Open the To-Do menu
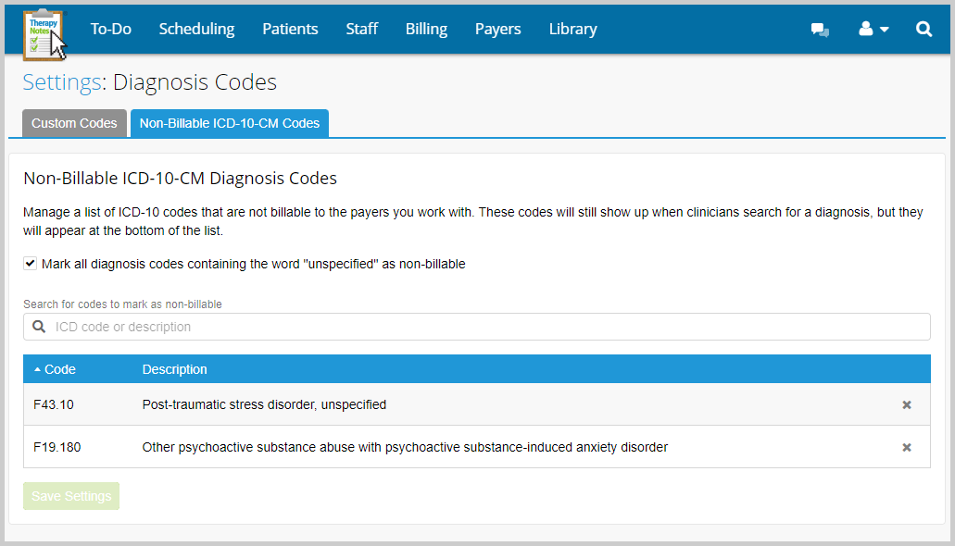 coord(110,30)
